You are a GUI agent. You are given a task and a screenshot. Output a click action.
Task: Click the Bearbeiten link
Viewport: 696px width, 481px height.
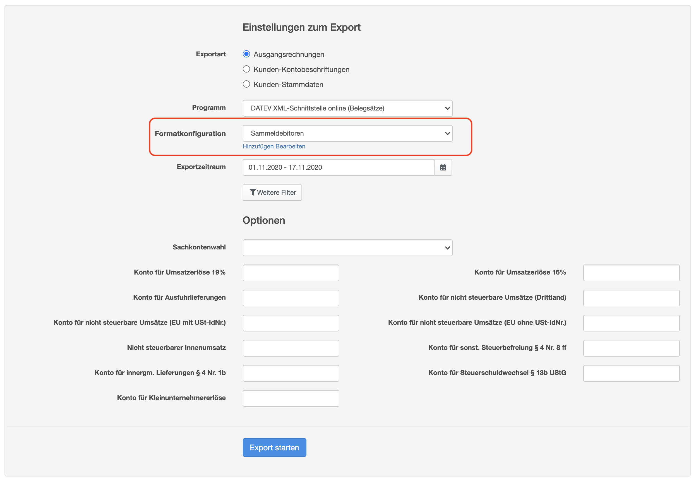[290, 146]
